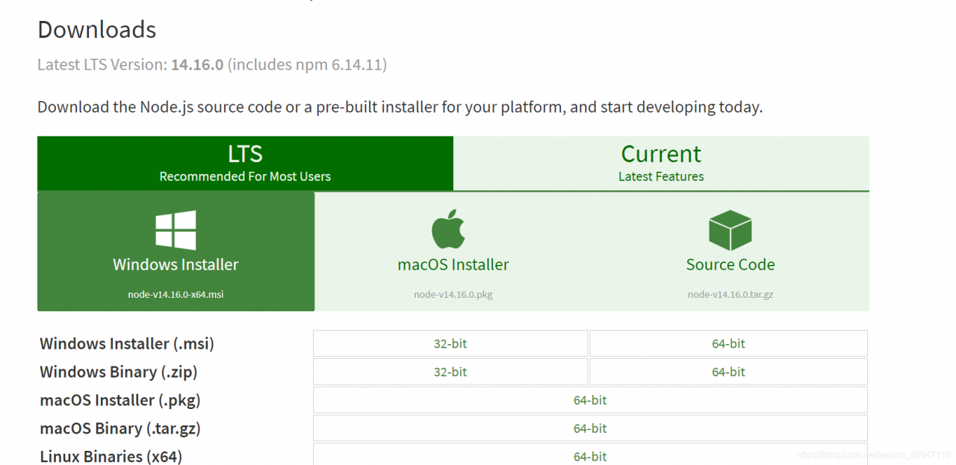956x465 pixels.
Task: Click the Linux Binaries (x64) row label
Action: (111, 456)
